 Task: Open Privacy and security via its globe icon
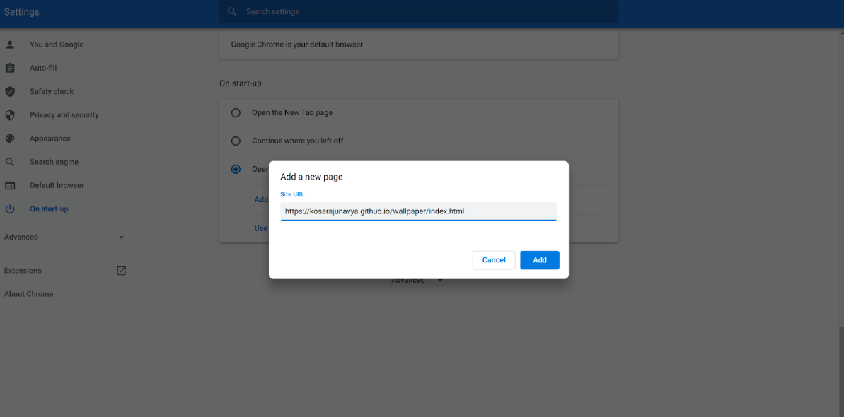(x=9, y=114)
